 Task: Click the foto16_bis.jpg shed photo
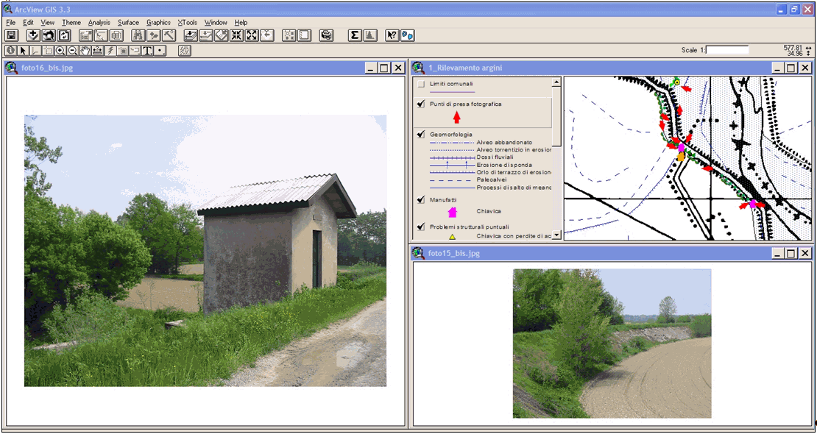coord(205,251)
